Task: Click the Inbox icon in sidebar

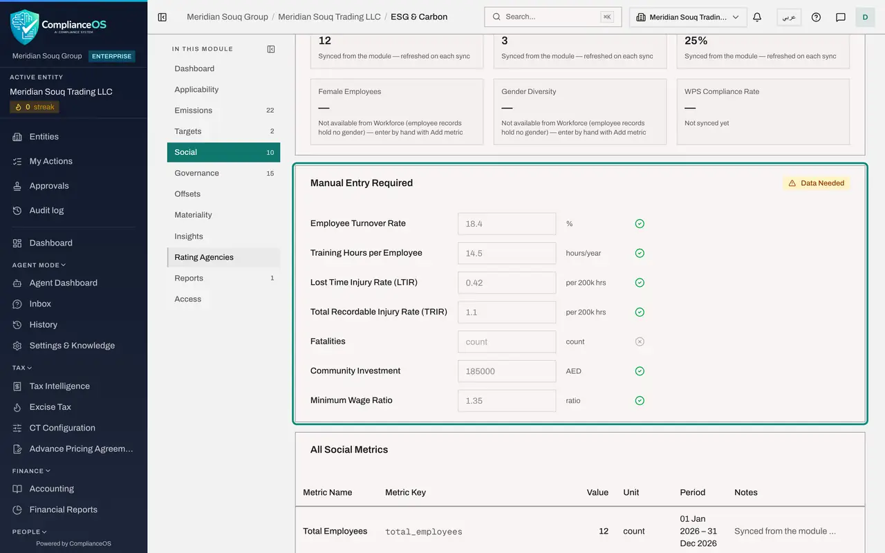Action: (x=17, y=304)
